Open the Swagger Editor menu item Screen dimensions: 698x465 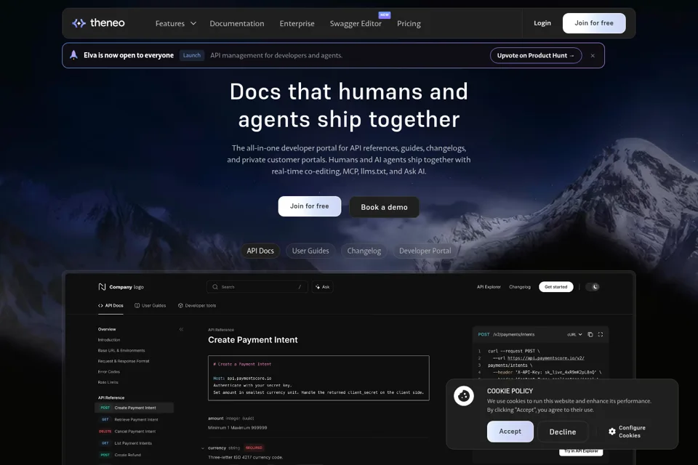[x=356, y=23]
